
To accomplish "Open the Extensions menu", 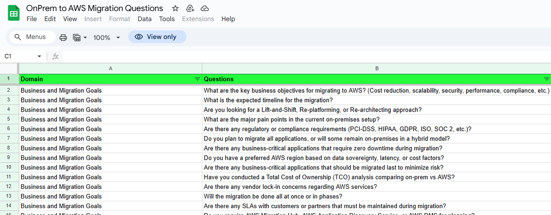I will (198, 19).
